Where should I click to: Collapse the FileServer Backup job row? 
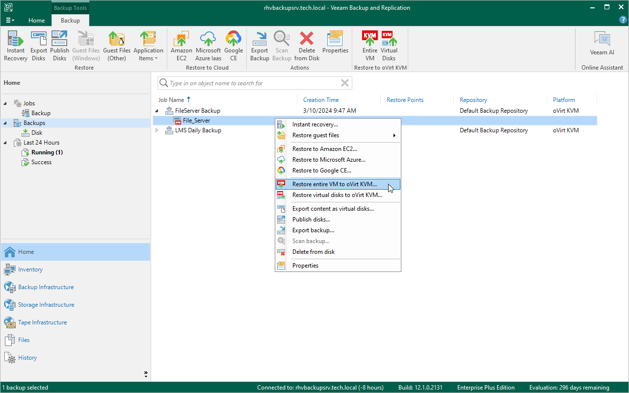click(157, 111)
